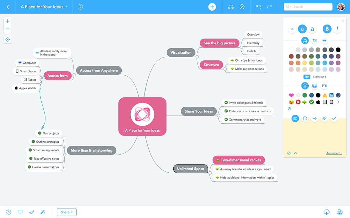The width and height of the screenshot is (350, 218).
Task: Select the Text tab in the color panel
Action: pyautogui.click(x=307, y=77)
